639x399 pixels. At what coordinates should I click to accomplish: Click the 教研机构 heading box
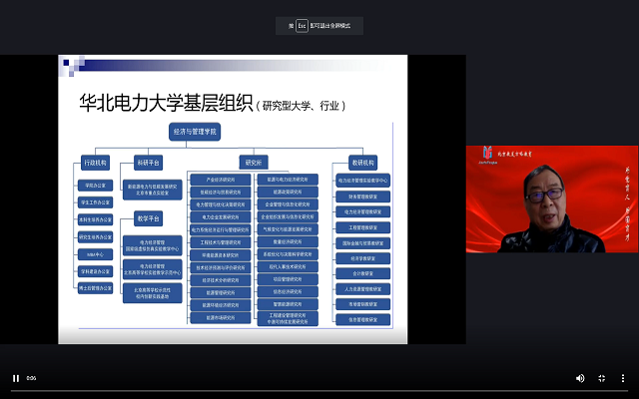362,163
